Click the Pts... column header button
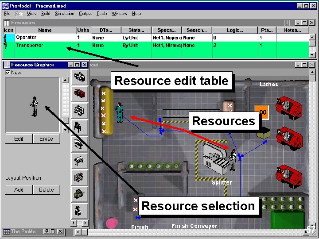Screen dimensions: 319x239 [x=267, y=30]
